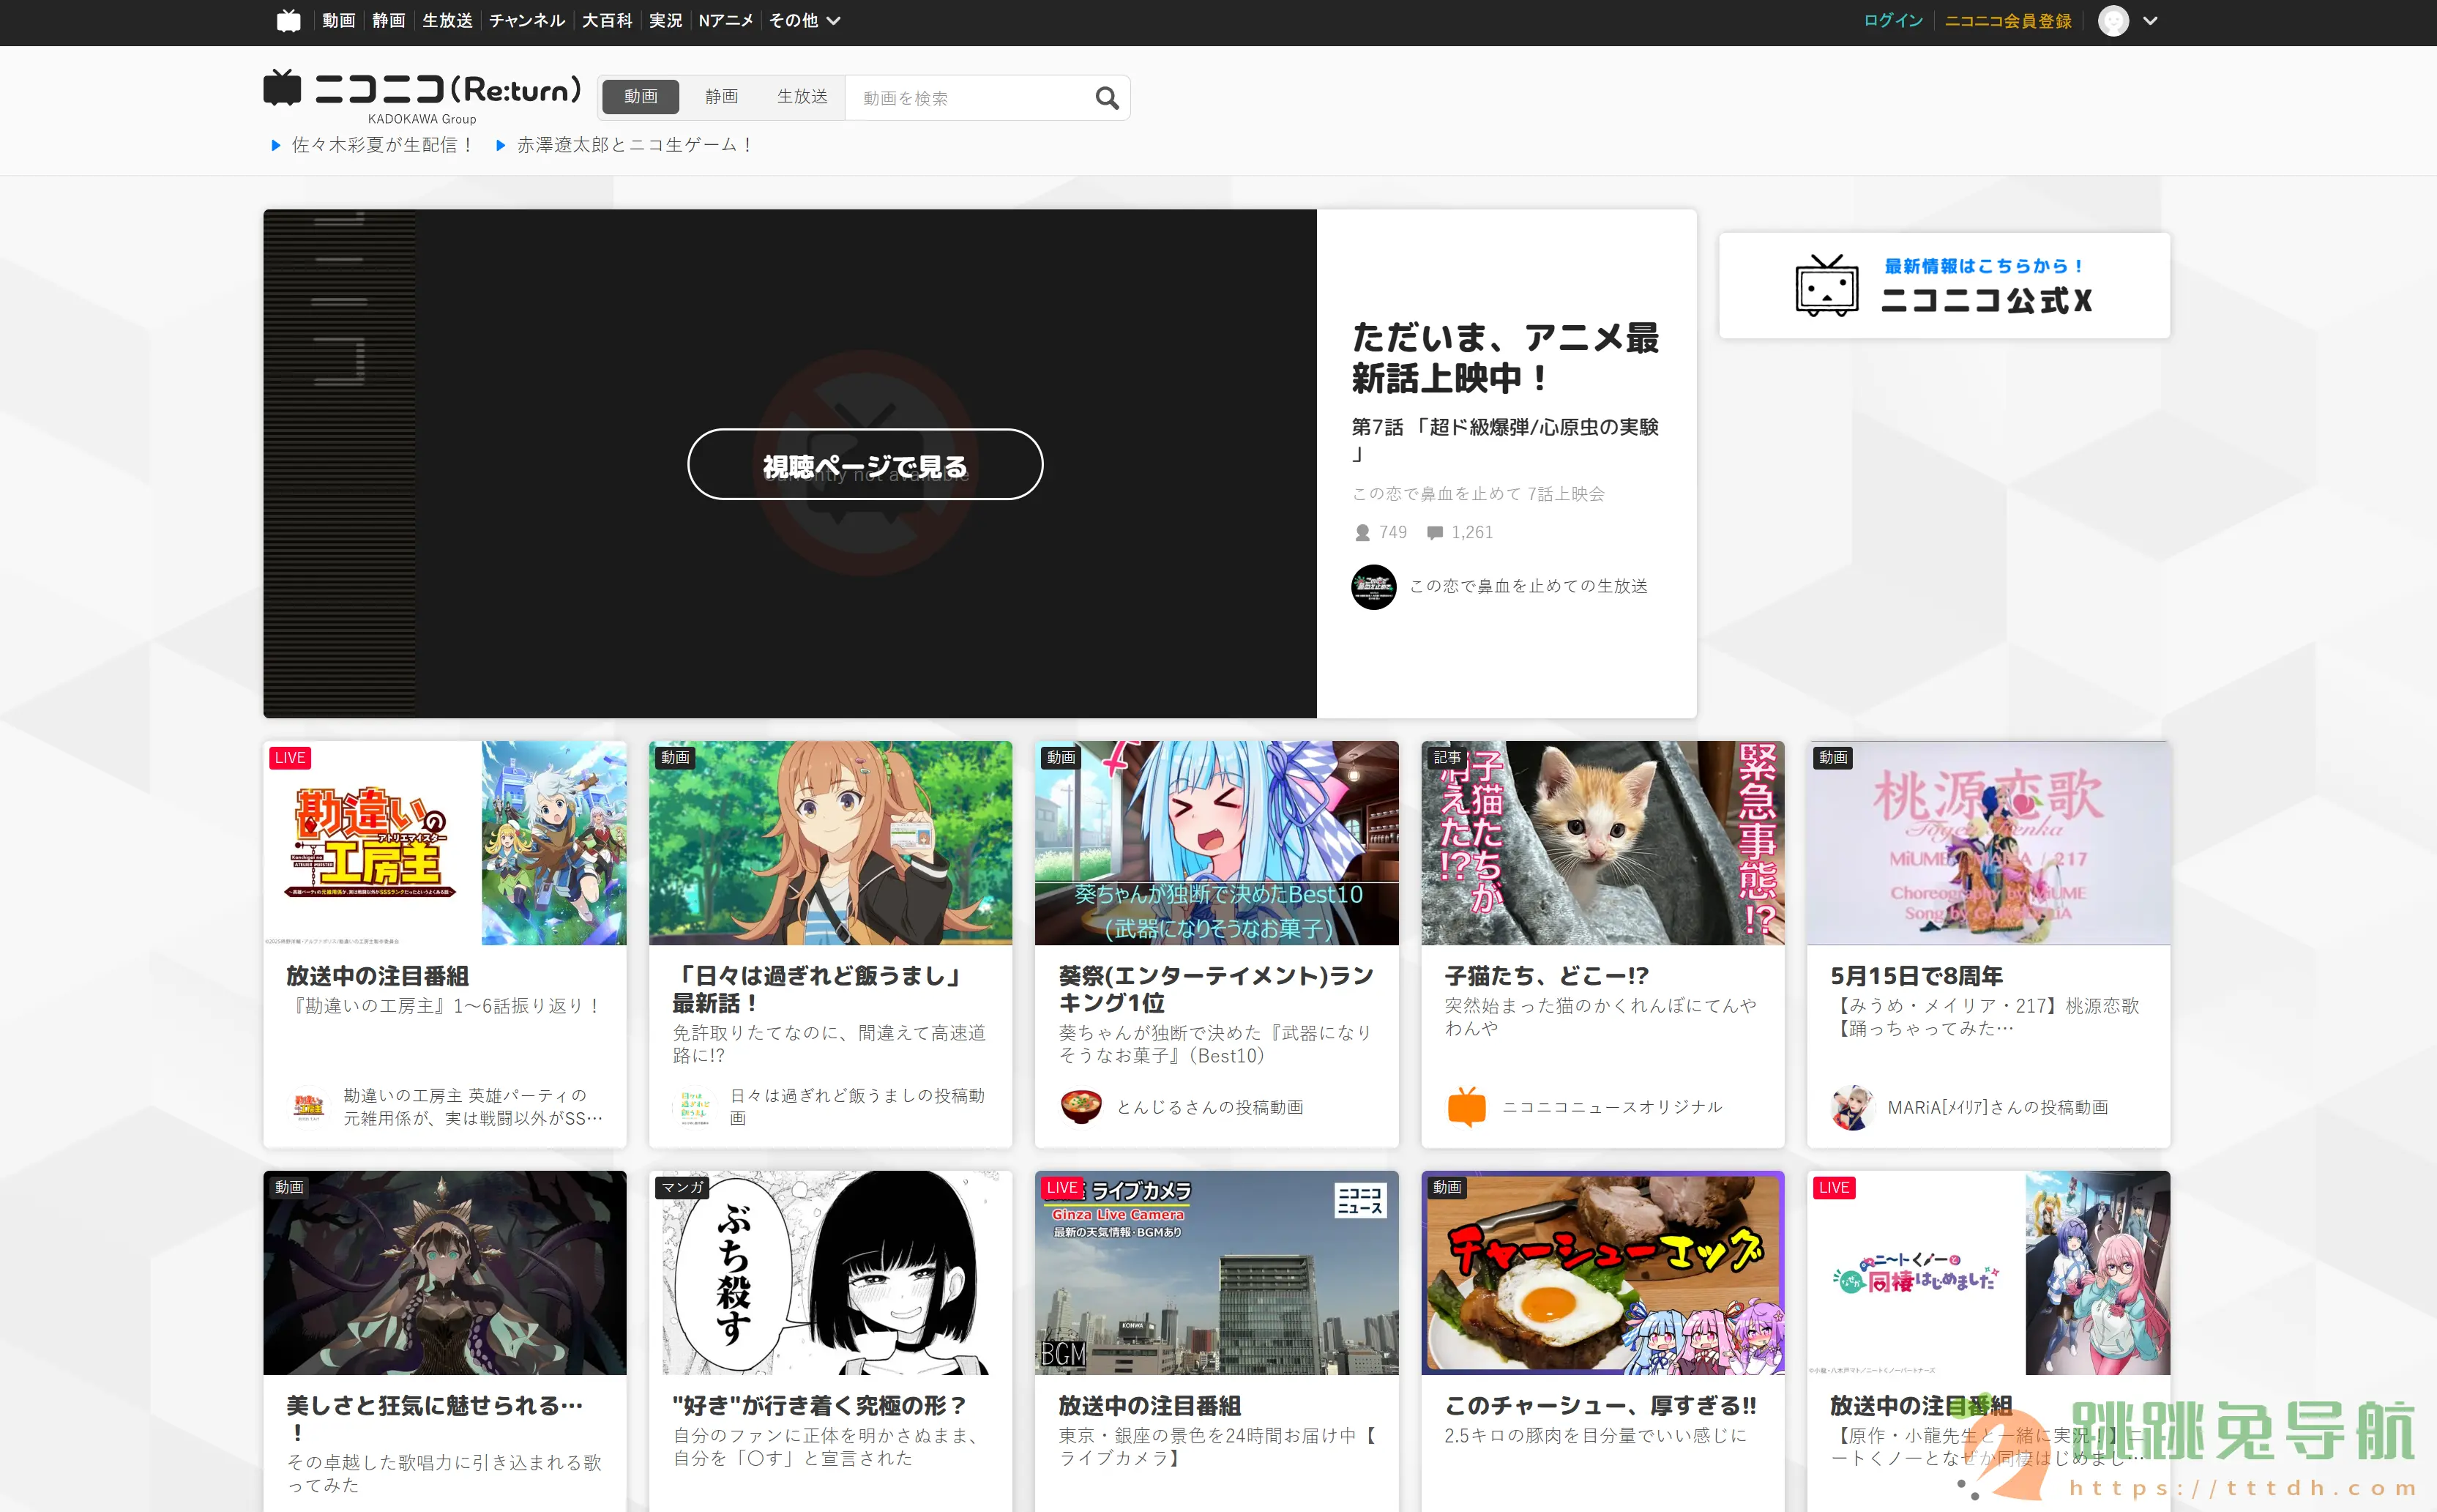
Task: Click 勘違いの工房主 channel avatar icon
Action: [x=309, y=1107]
